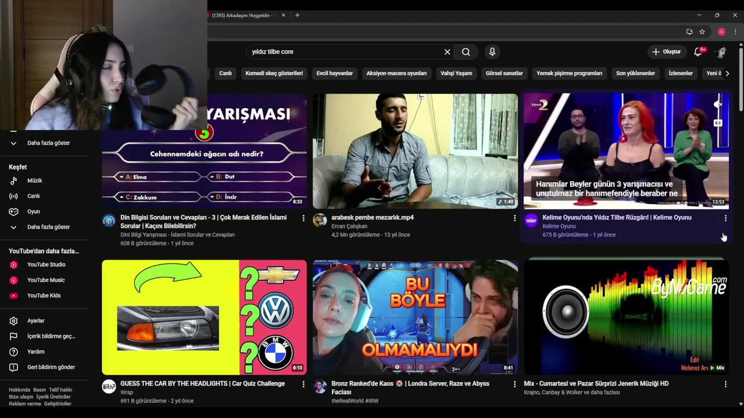Open Wrap channel avatar

coord(109,386)
